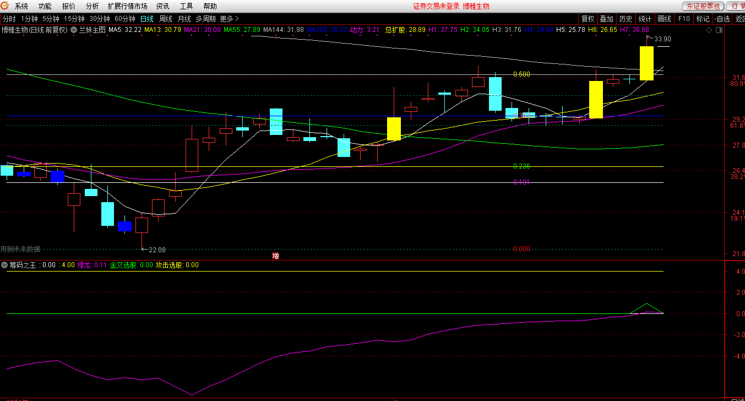Switch to 分时 period tab
This screenshot has height=401, width=745.
[9, 19]
